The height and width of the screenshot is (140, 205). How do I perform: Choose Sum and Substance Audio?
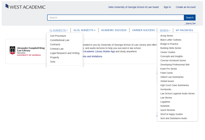click(x=174, y=118)
